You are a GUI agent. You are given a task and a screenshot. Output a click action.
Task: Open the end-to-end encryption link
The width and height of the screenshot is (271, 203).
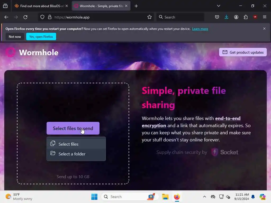[191, 122]
